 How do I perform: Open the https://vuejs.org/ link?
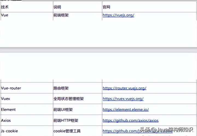118,15
